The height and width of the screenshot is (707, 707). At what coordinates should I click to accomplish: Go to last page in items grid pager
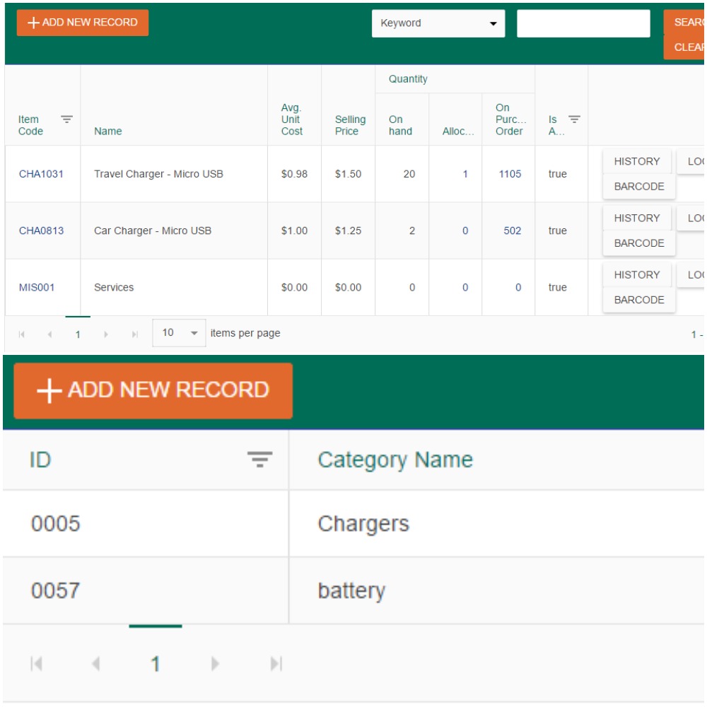[134, 334]
